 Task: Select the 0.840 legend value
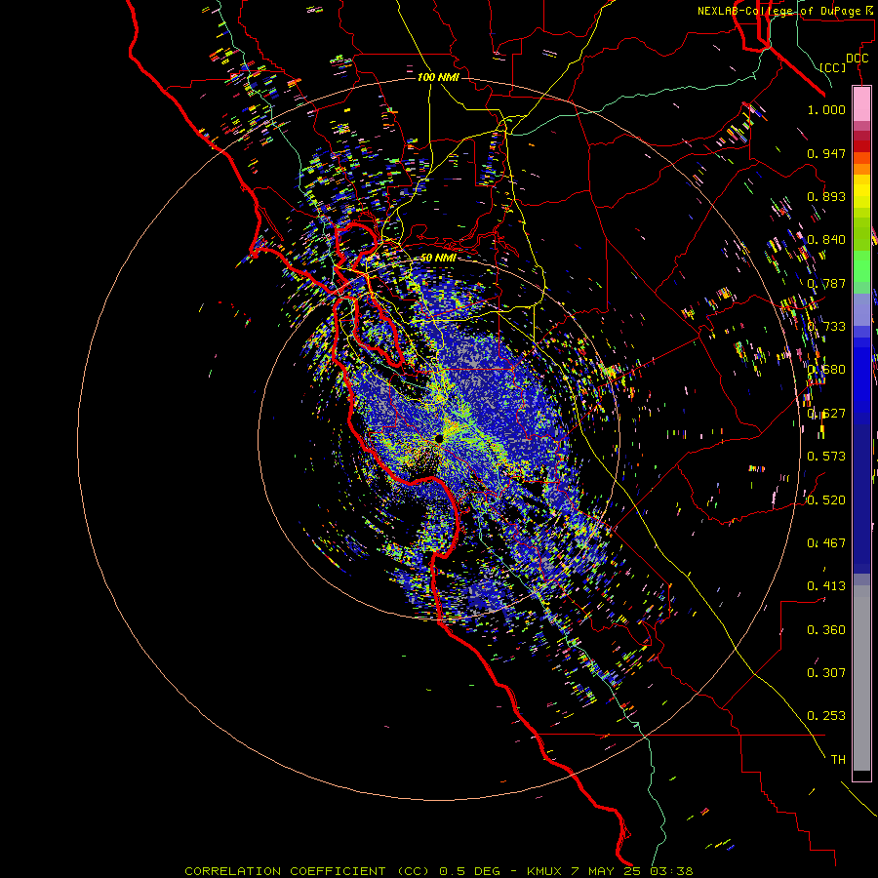[x=826, y=240]
